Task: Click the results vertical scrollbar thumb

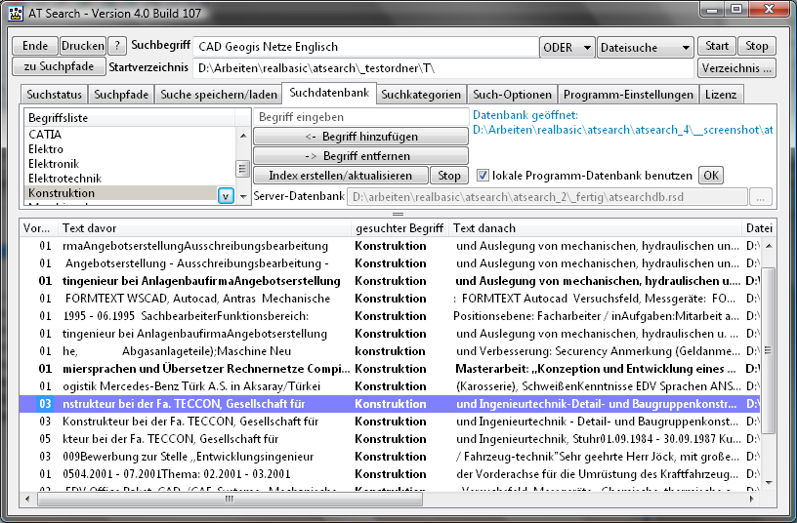Action: tap(769, 350)
